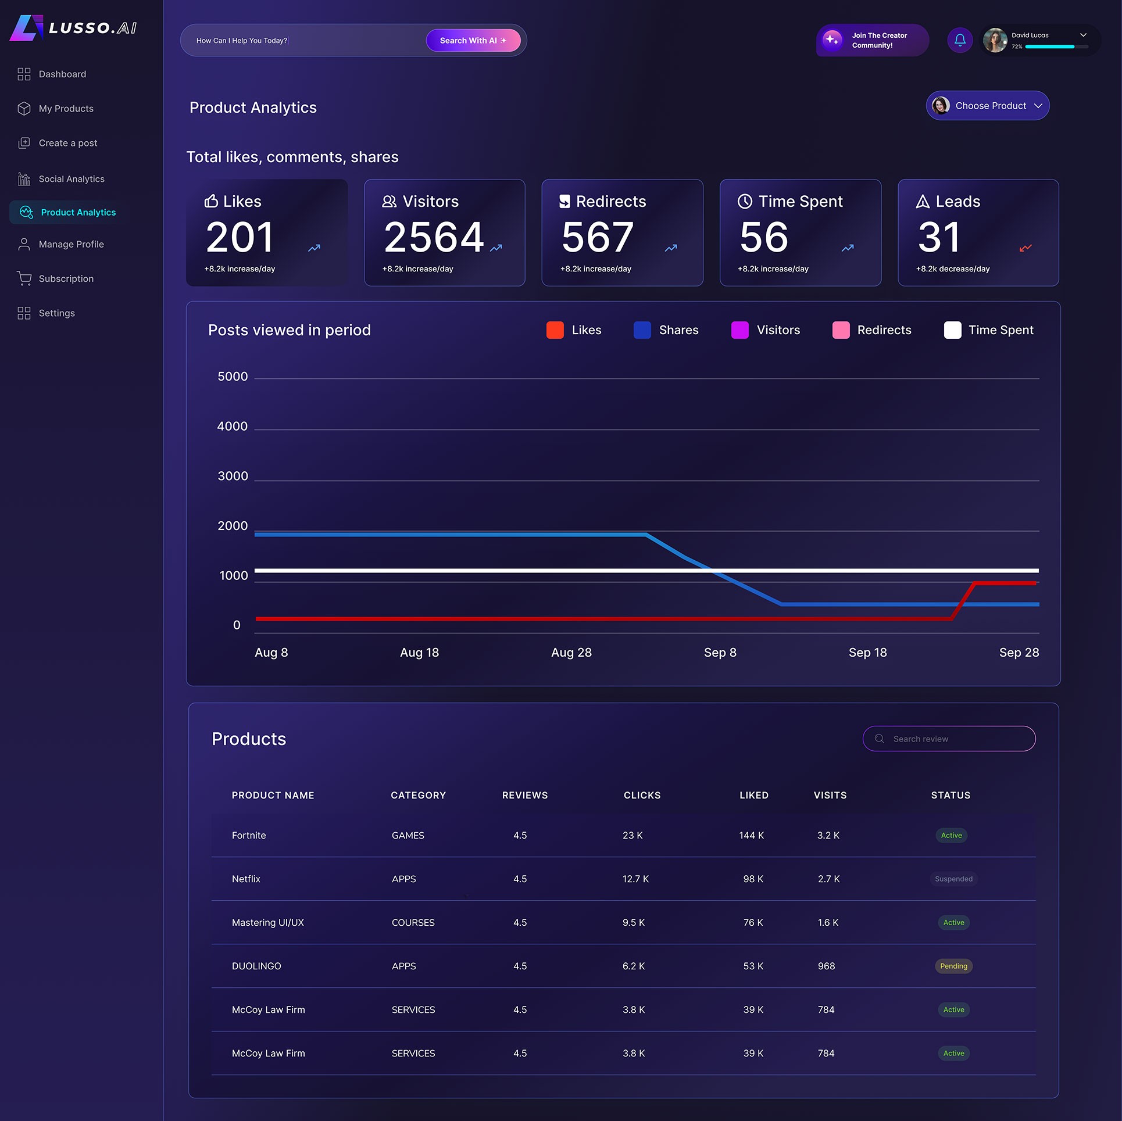Click the pink Redirects legend color swatch
This screenshot has width=1122, height=1121.
841,330
